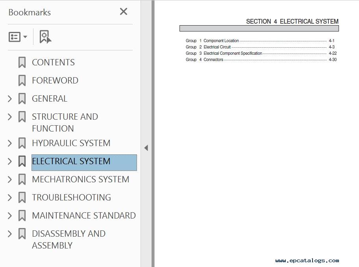Go to TROUBLESHOOTING section
Screen dimensions: 359x267
click(71, 197)
